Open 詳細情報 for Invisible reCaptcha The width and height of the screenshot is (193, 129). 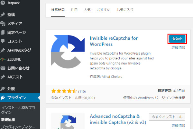tap(178, 47)
